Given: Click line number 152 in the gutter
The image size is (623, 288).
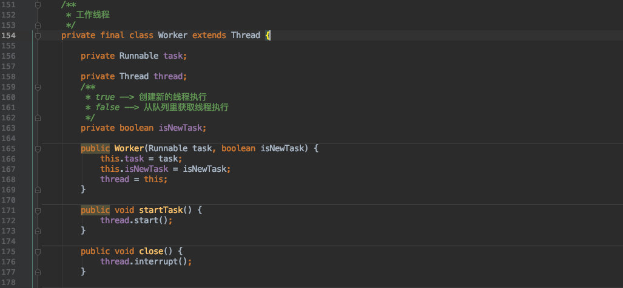Looking at the screenshot, I should 8,15.
